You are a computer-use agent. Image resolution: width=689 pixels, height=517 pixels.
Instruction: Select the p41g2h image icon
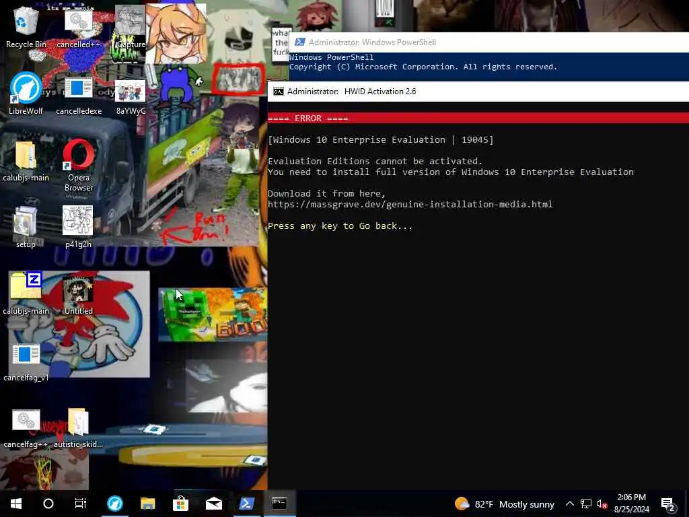click(78, 227)
